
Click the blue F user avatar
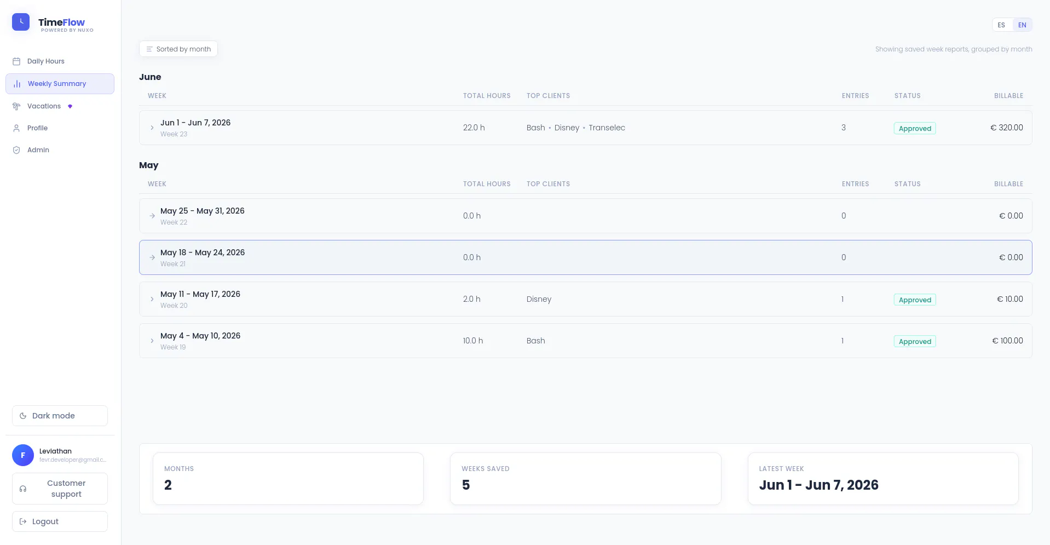[x=23, y=455]
